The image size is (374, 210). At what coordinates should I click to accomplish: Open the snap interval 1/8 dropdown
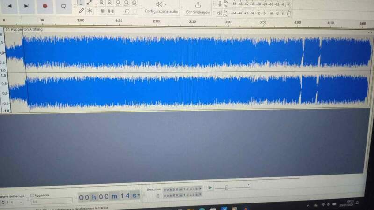(x=51, y=202)
